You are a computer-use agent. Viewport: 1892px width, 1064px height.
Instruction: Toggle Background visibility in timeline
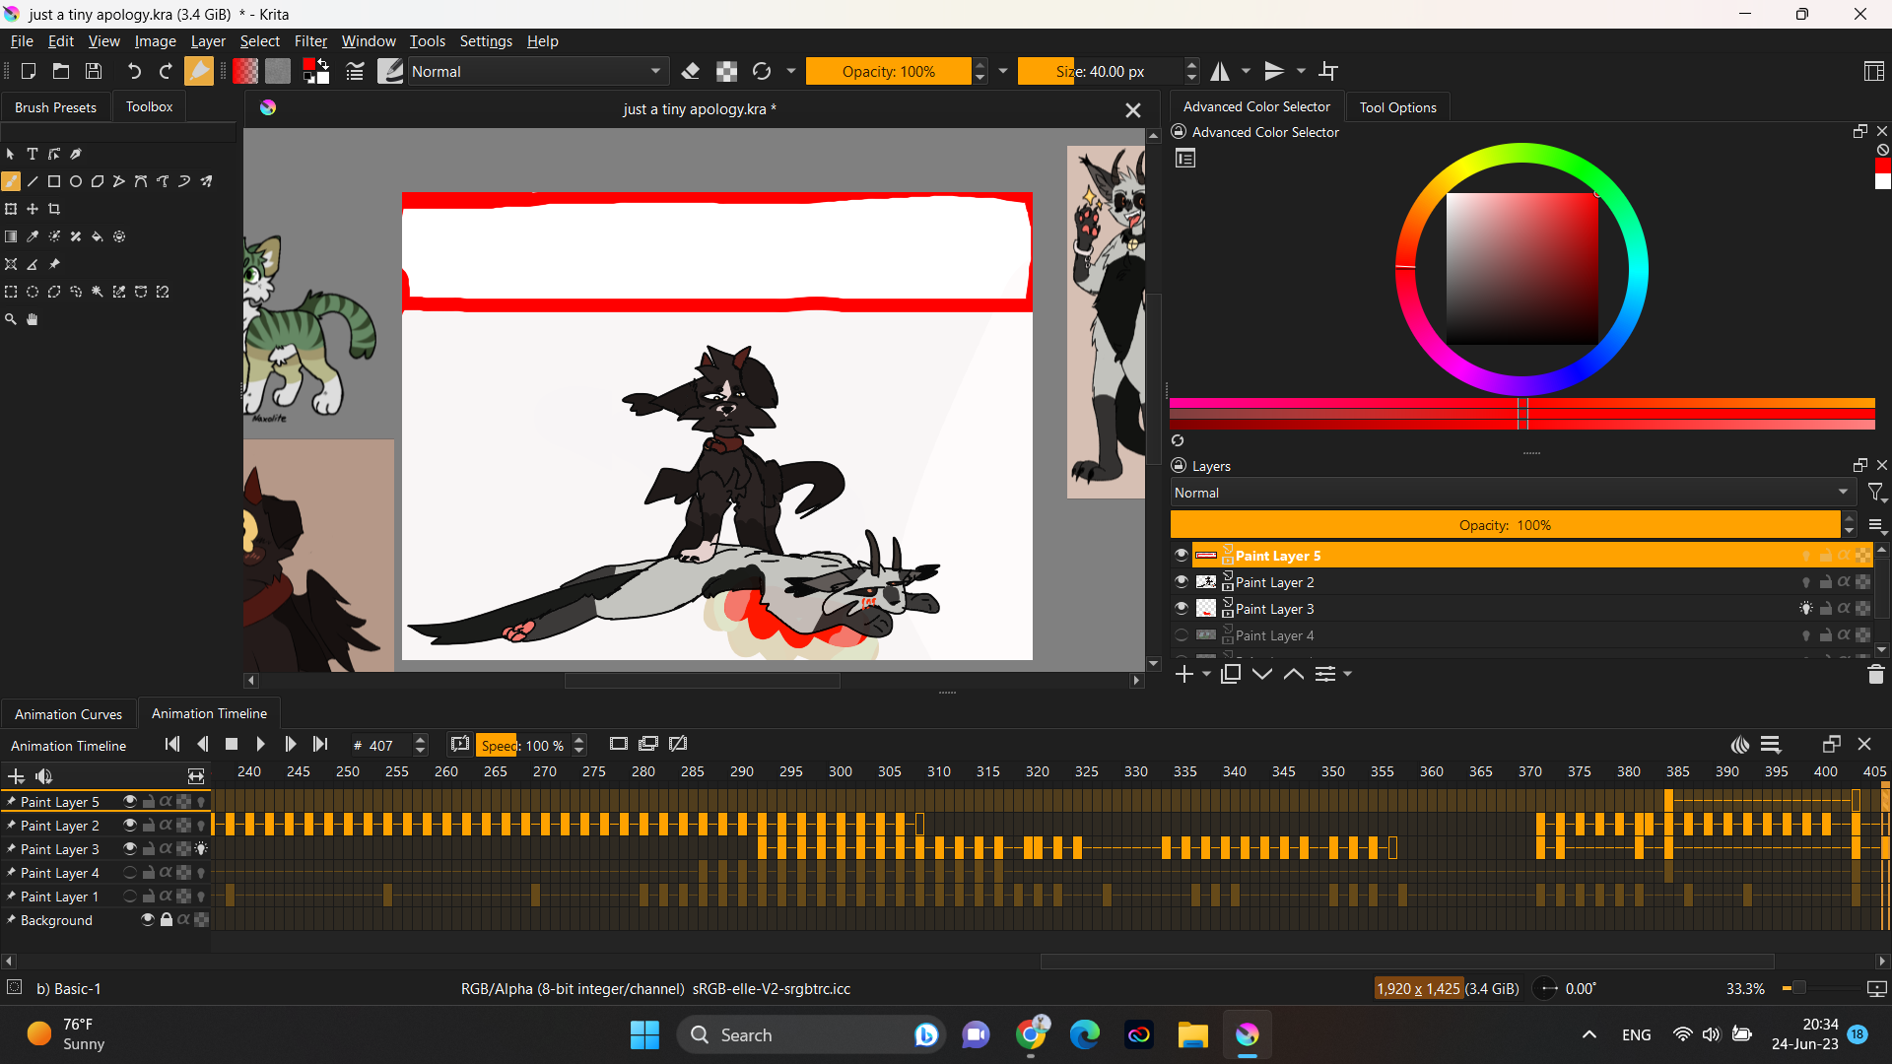[148, 919]
